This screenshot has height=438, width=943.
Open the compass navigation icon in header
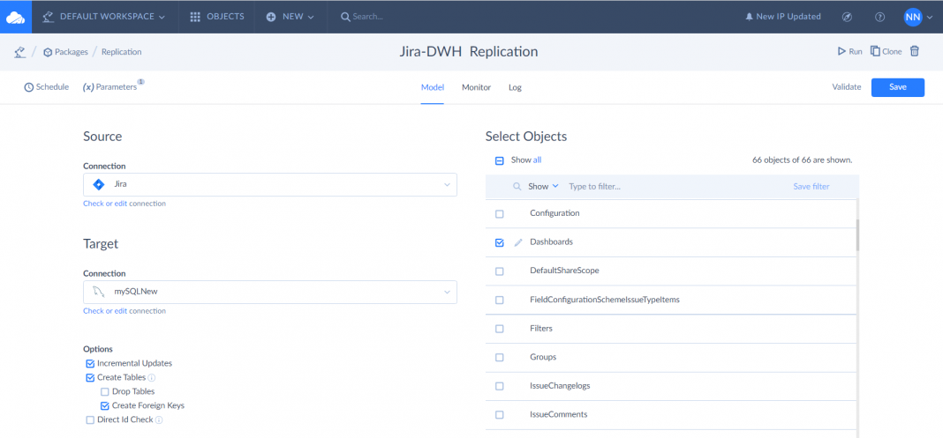click(847, 17)
